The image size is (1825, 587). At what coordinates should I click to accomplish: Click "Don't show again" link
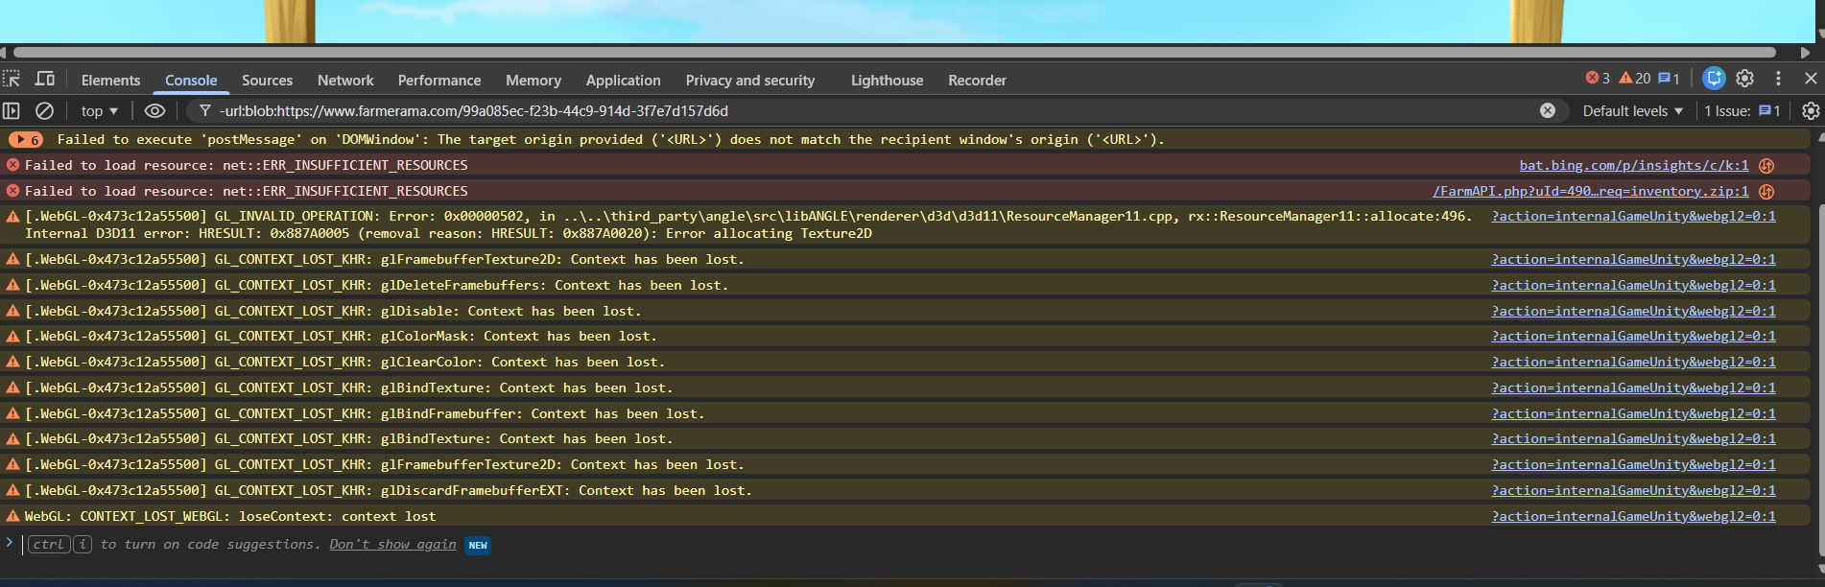coord(392,545)
